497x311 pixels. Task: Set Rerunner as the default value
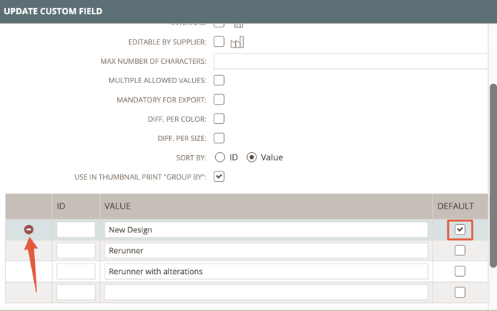460,251
